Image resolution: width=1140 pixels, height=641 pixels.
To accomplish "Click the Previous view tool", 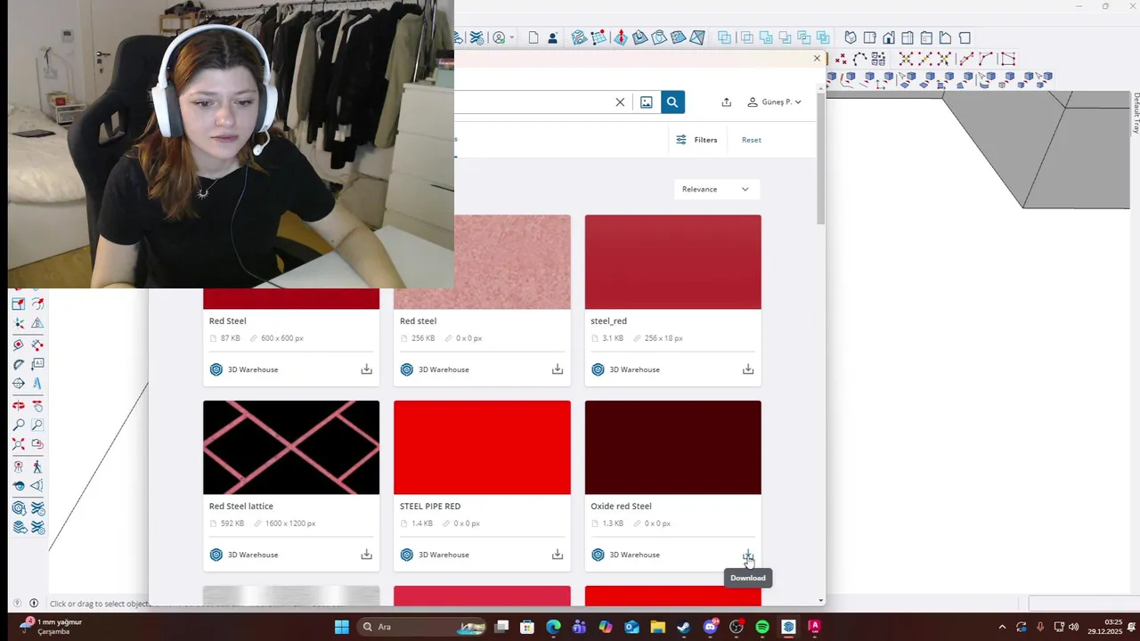I will click(x=37, y=443).
